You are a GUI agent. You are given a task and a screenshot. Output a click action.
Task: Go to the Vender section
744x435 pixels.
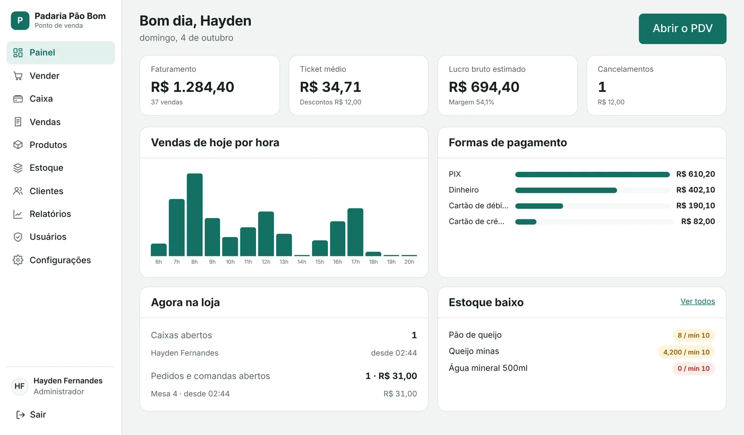(60, 76)
